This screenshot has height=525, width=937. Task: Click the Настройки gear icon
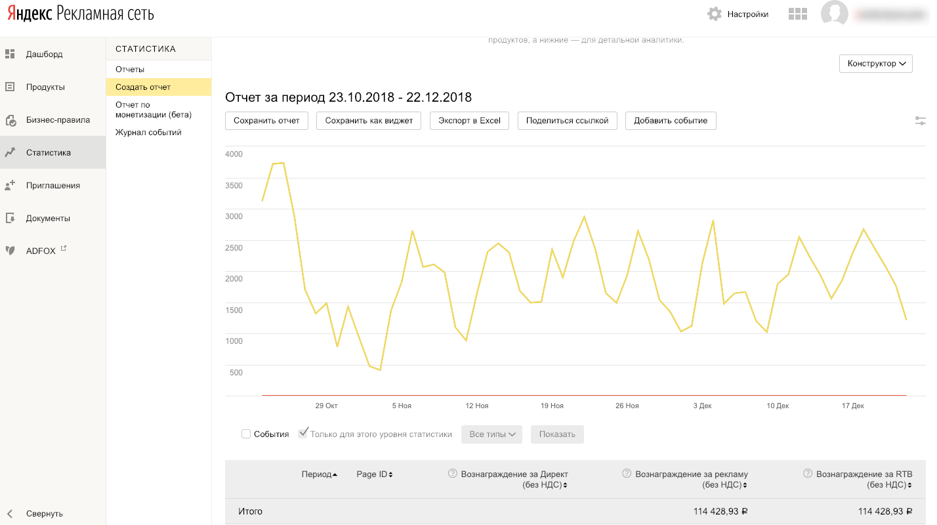714,14
